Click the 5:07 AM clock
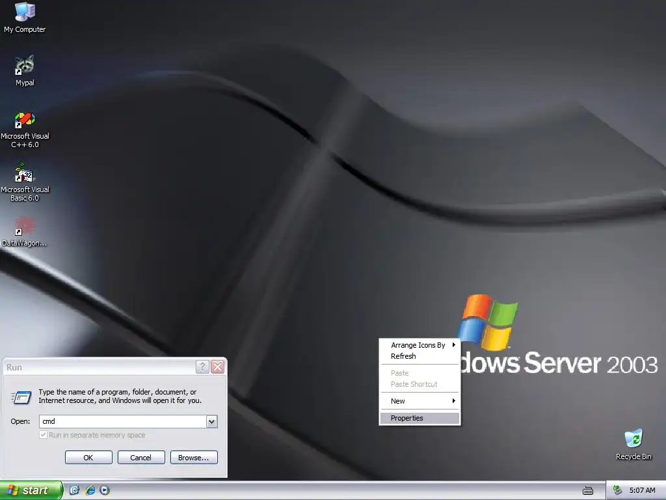Viewport: 666px width, 500px height. (642, 490)
